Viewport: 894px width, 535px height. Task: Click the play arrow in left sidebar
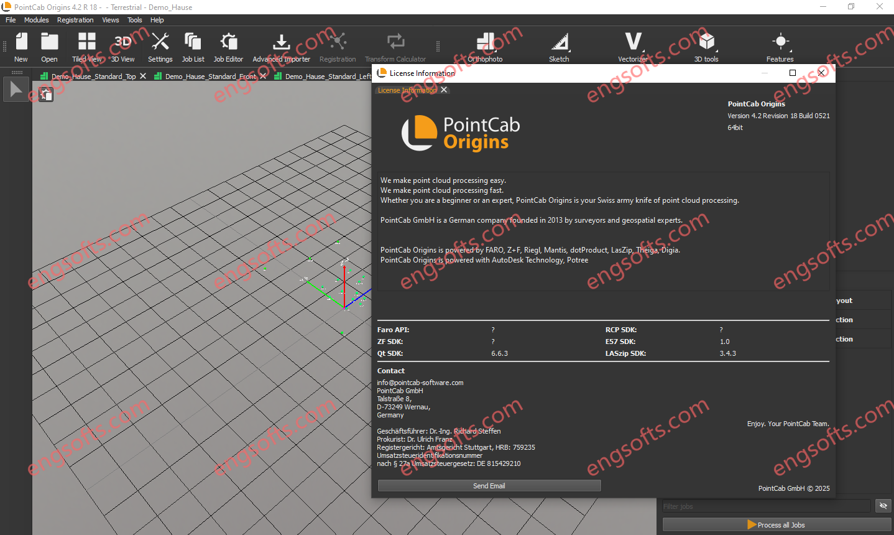coord(16,90)
